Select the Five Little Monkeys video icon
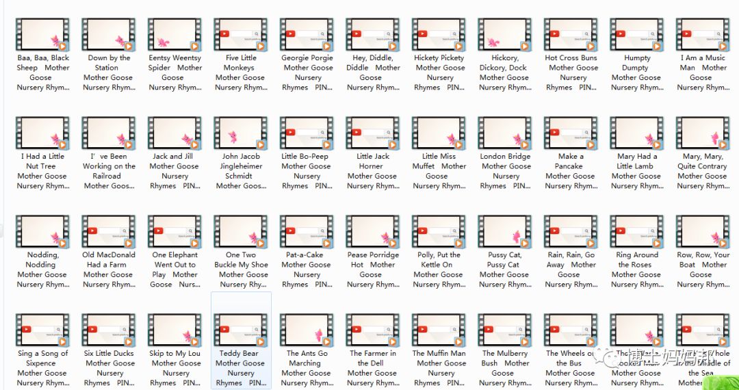 pos(240,34)
